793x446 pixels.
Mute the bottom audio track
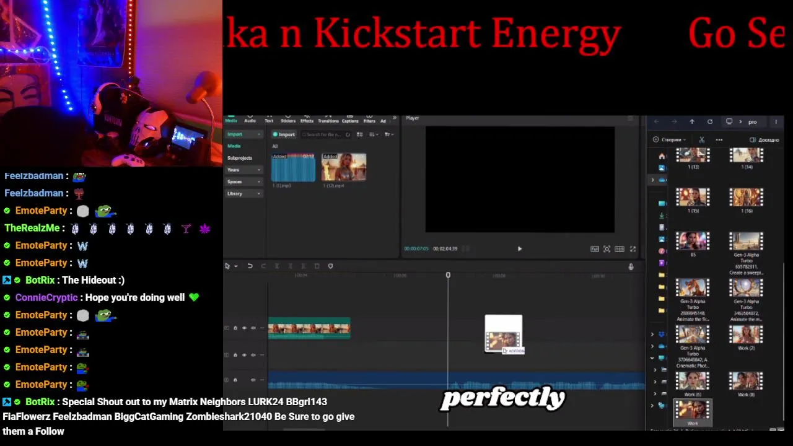point(253,380)
